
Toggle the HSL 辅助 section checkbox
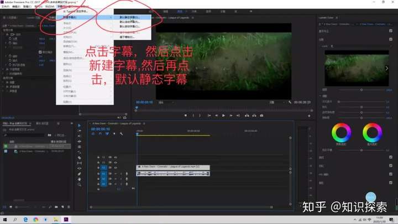pos(391,174)
